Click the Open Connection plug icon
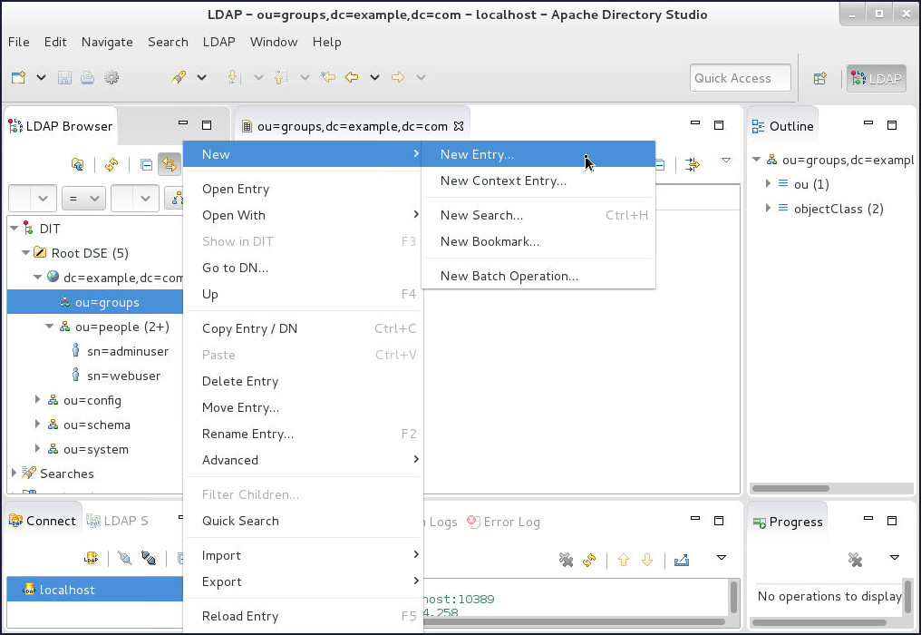This screenshot has height=635, width=921. [x=124, y=557]
